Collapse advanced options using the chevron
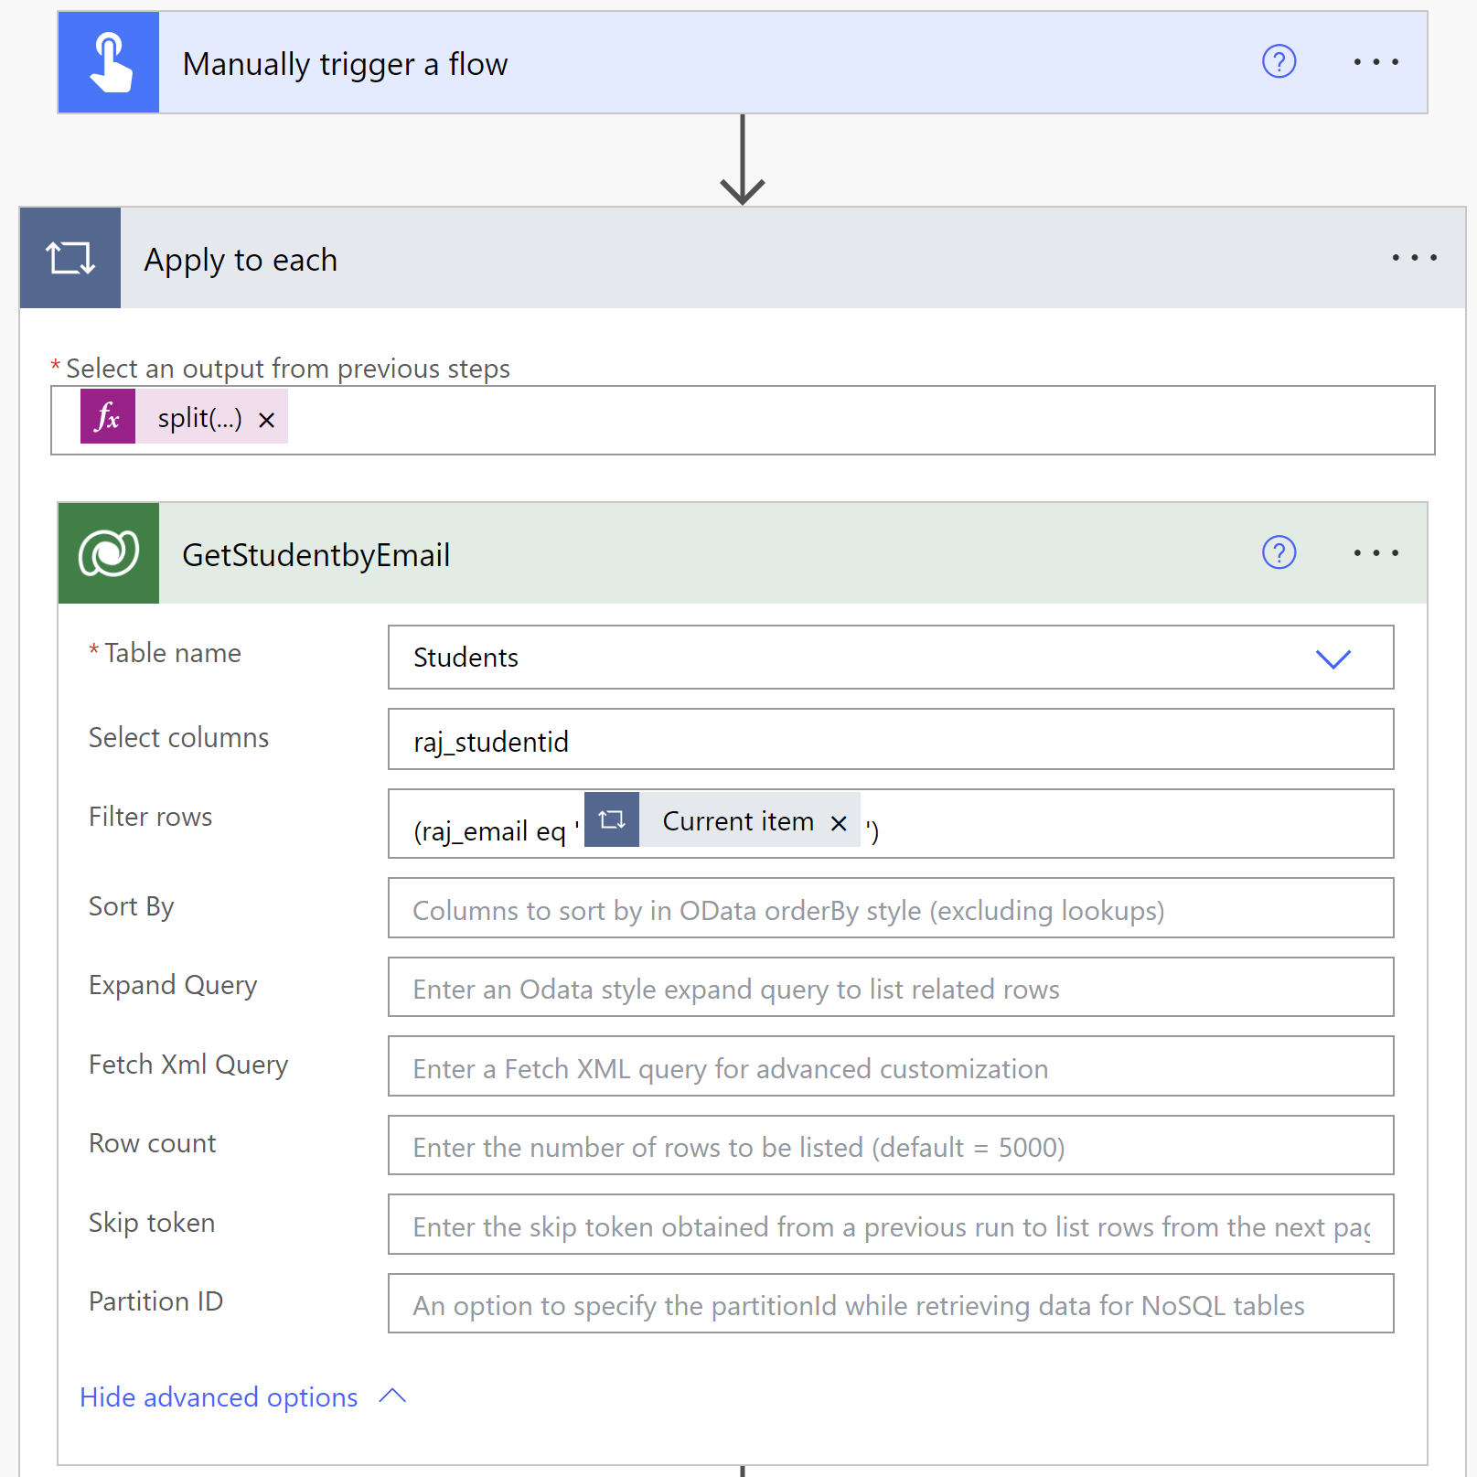The image size is (1477, 1477). 392,1397
